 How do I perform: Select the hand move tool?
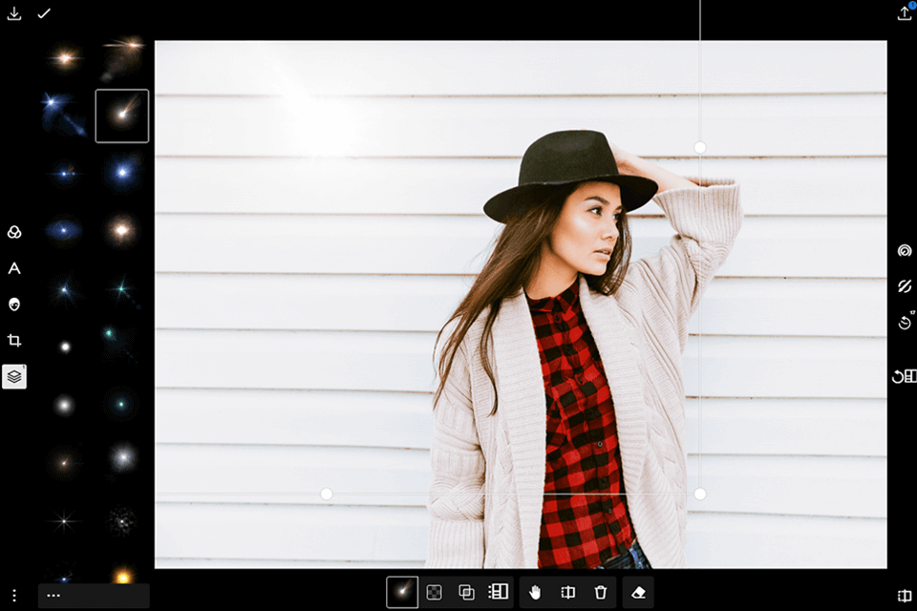[x=535, y=592]
